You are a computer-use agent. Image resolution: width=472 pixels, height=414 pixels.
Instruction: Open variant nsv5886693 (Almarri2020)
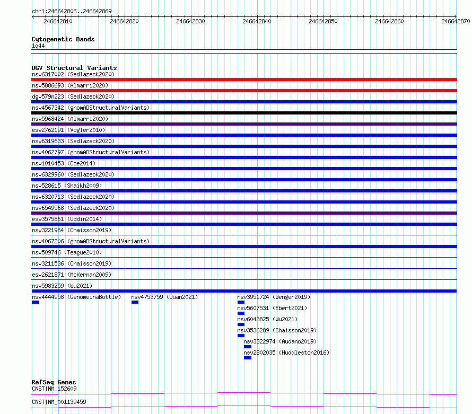[70, 85]
